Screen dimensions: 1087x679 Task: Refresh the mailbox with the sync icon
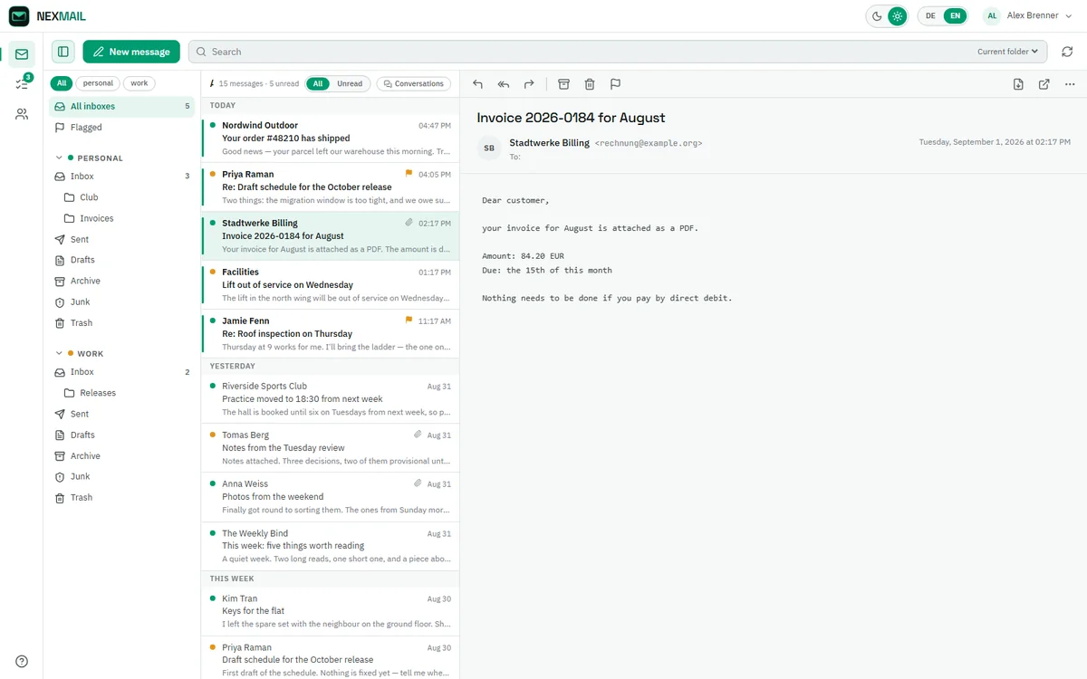pyautogui.click(x=1067, y=52)
